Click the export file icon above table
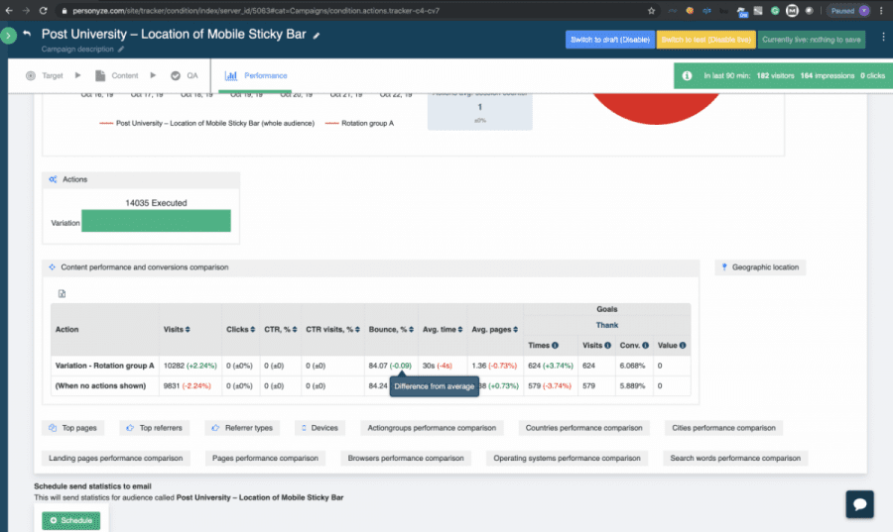Image resolution: width=893 pixels, height=532 pixels. (x=63, y=293)
